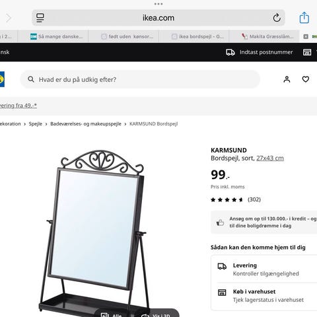Open the favorites heart icon
This screenshot has width=317, height=317.
306,79
